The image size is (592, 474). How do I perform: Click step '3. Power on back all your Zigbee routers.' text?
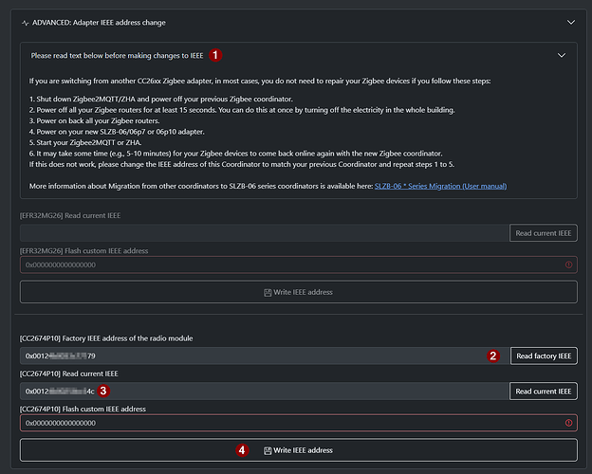point(94,120)
